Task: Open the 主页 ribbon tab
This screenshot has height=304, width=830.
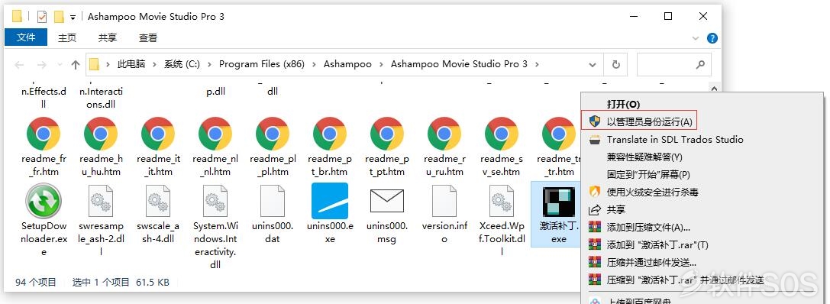Action: [x=67, y=37]
